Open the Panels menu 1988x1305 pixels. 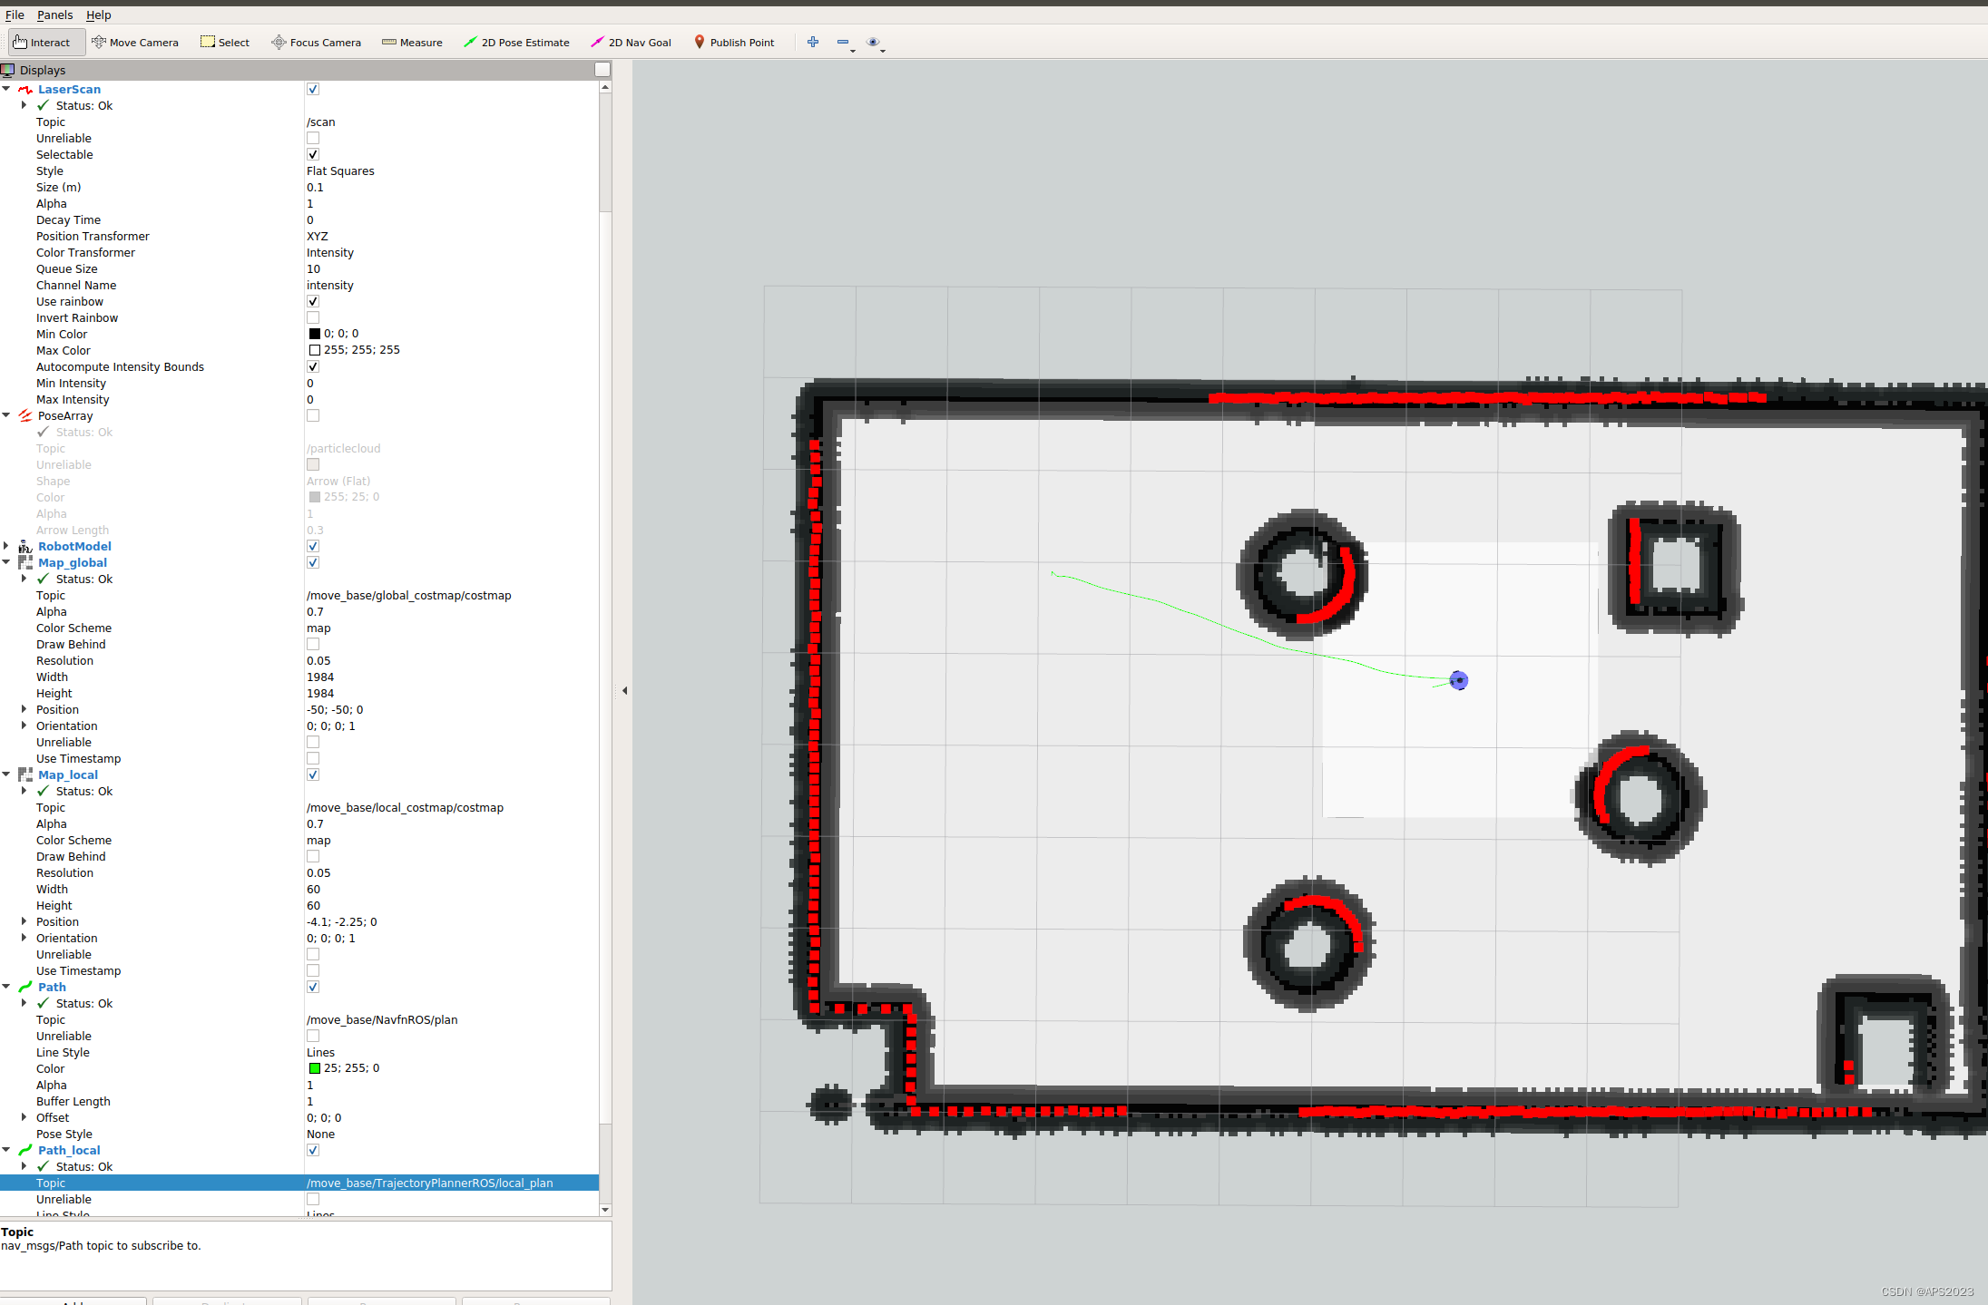(54, 15)
